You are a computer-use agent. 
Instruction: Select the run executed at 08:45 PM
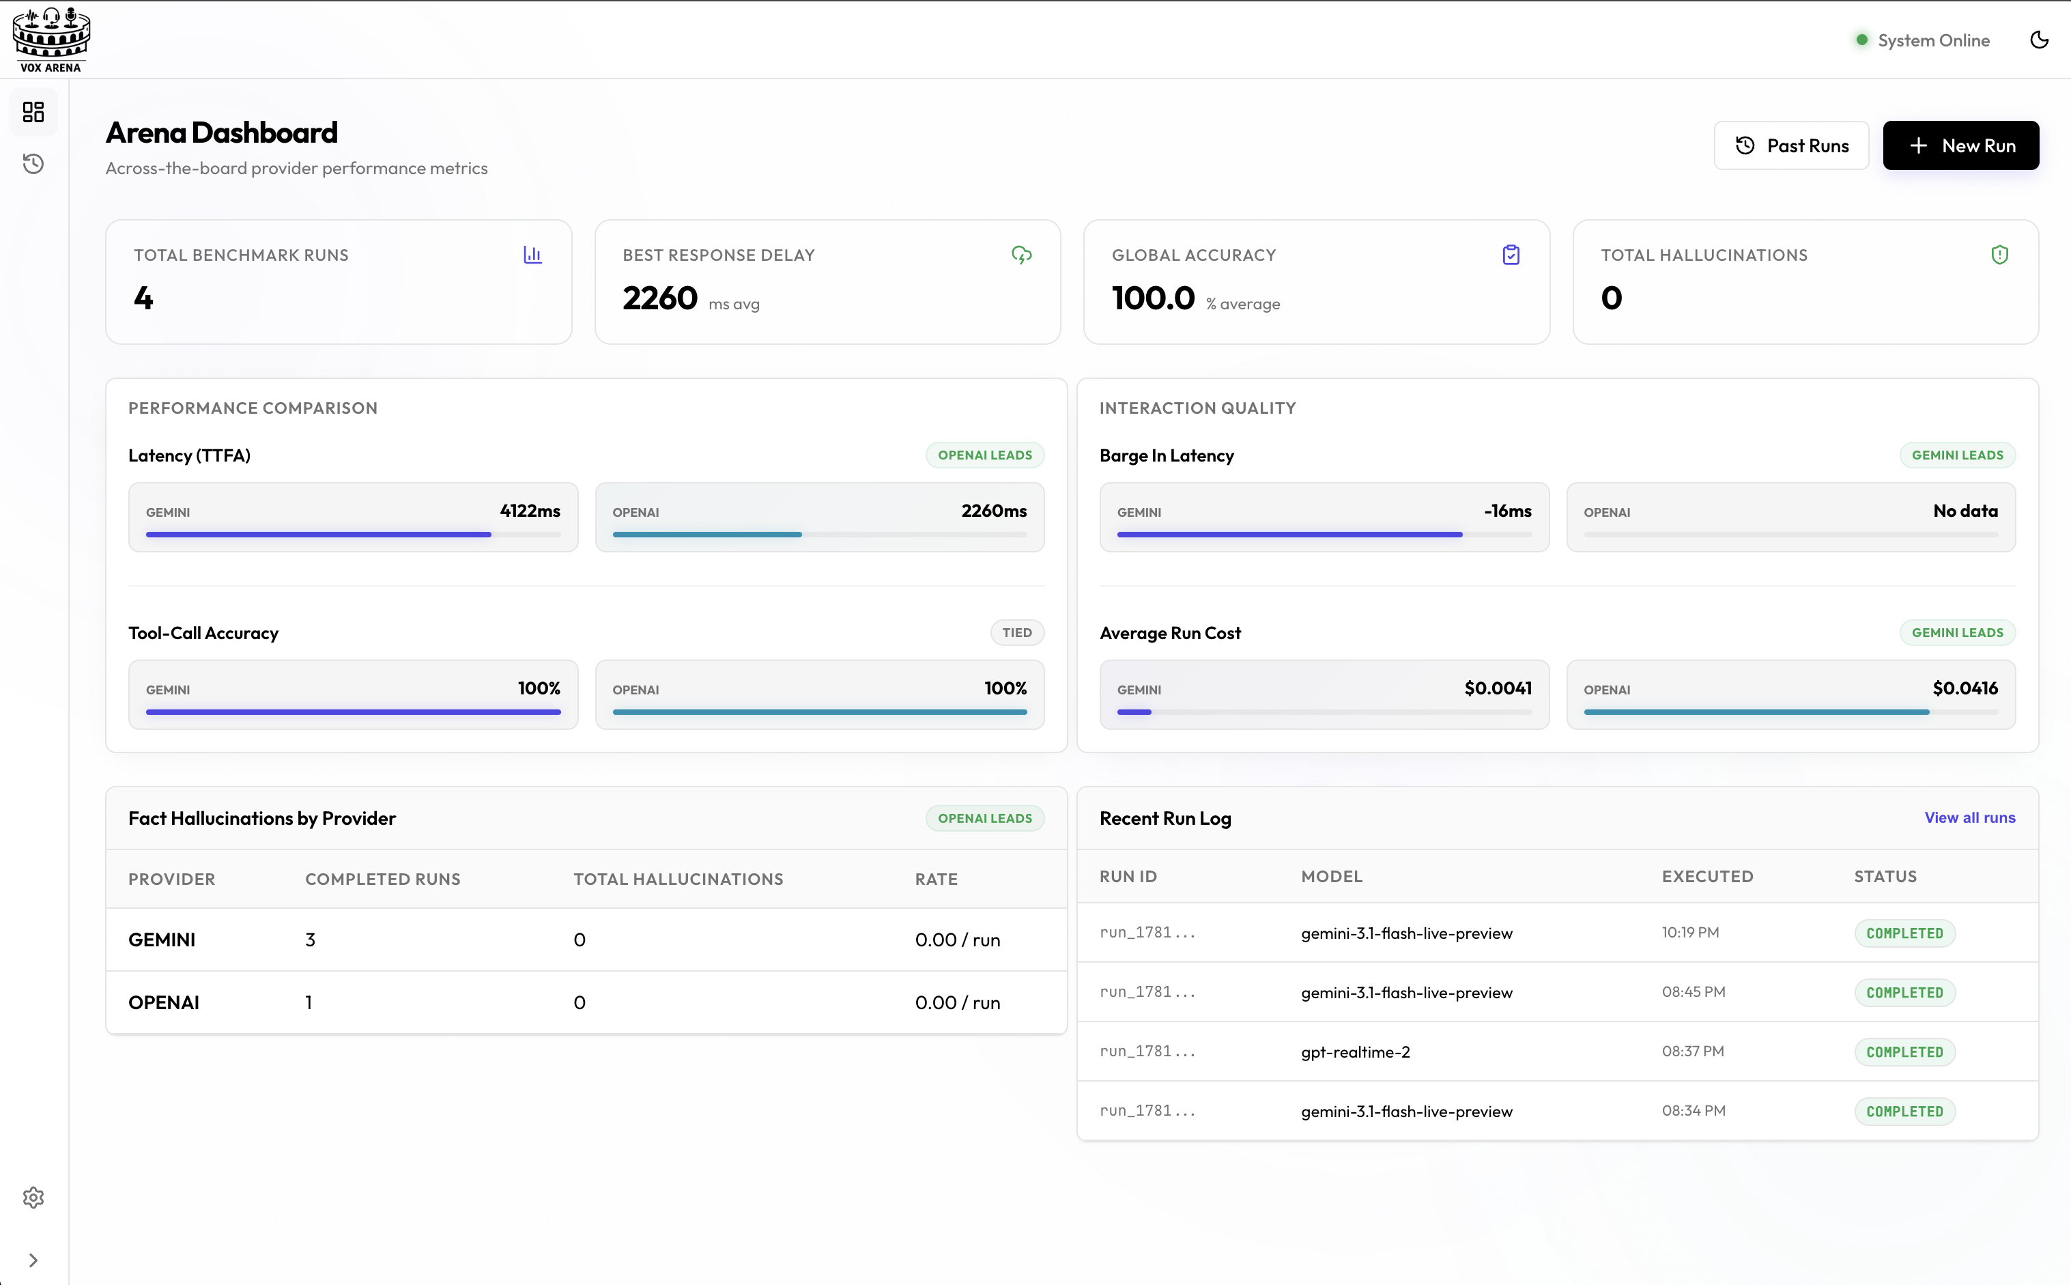click(1557, 992)
